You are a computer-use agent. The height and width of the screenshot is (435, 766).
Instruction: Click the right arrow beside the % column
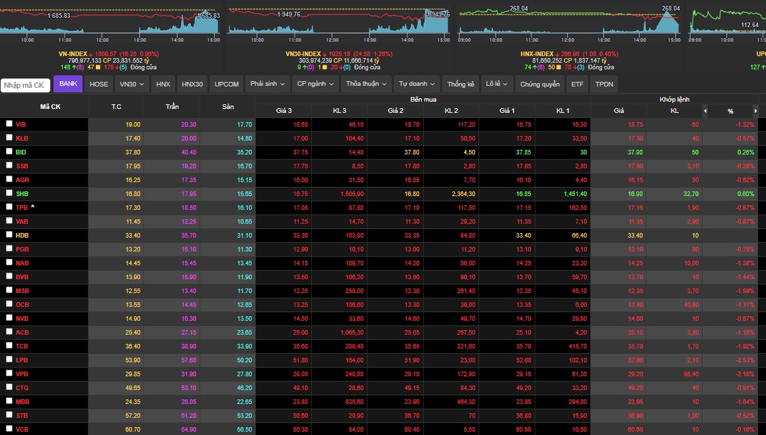(756, 111)
